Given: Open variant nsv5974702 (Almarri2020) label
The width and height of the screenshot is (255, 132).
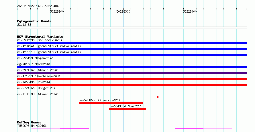Looking at the screenshot, I should coord(38,70).
